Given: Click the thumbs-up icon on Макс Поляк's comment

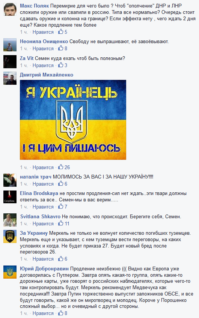Looking at the screenshot, I should pyautogui.click(x=61, y=31).
